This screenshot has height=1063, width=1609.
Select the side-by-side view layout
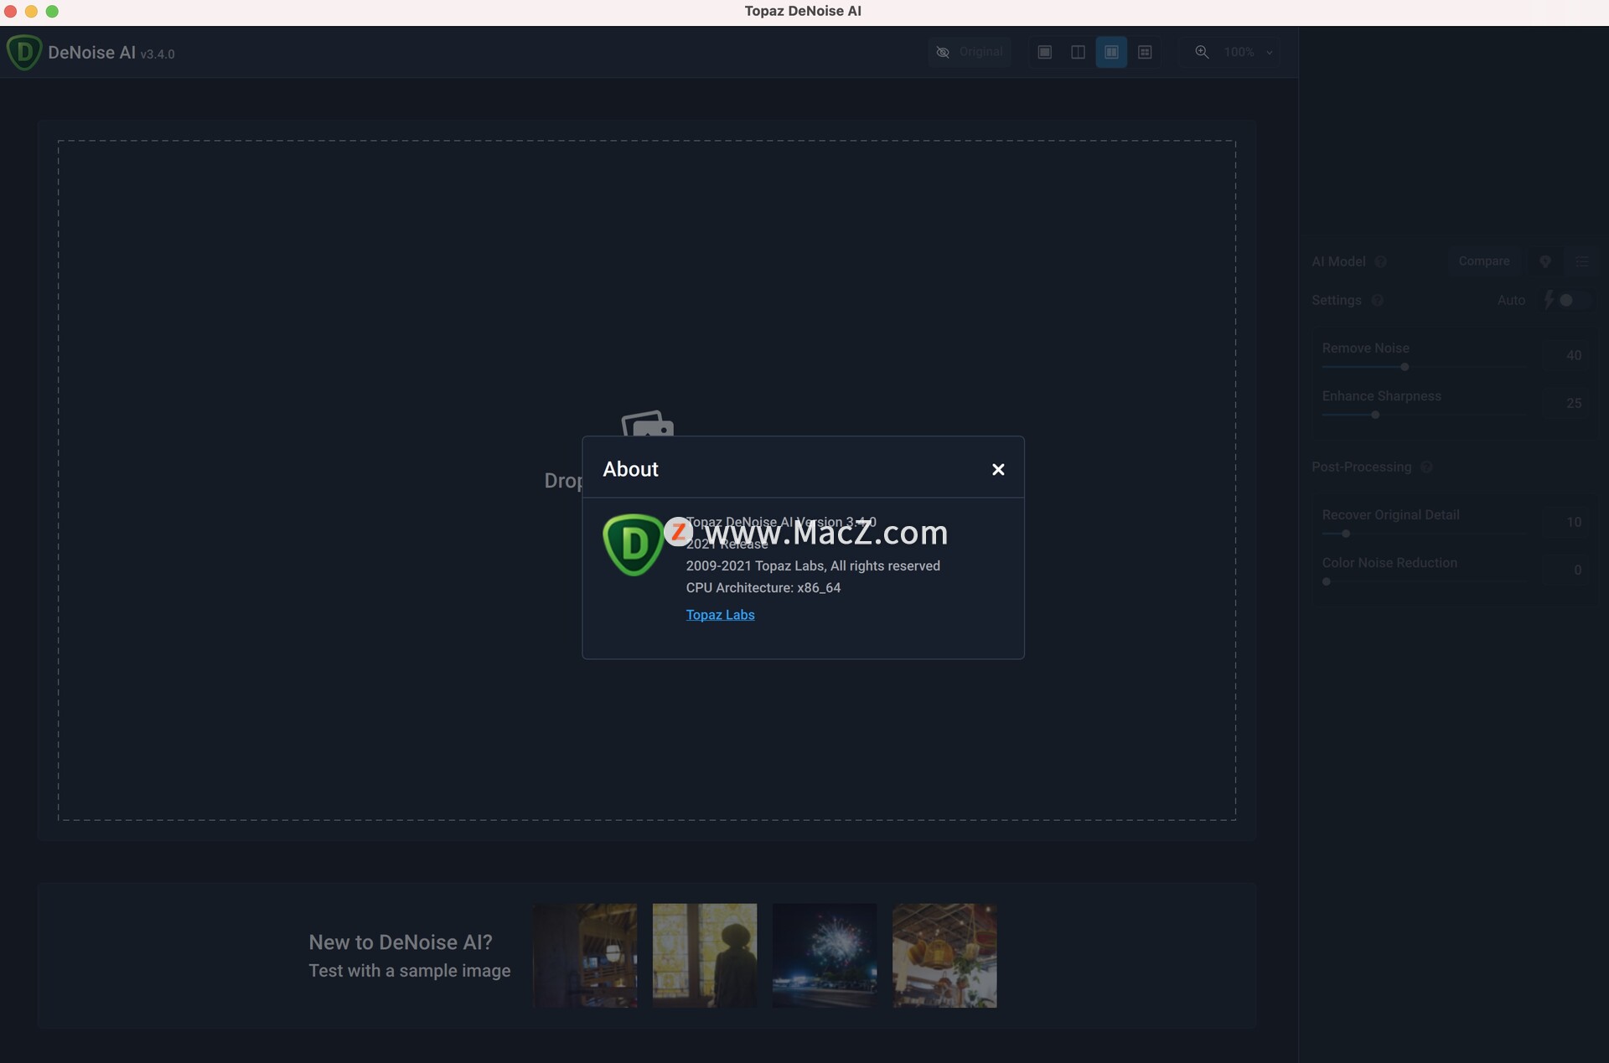[1111, 52]
